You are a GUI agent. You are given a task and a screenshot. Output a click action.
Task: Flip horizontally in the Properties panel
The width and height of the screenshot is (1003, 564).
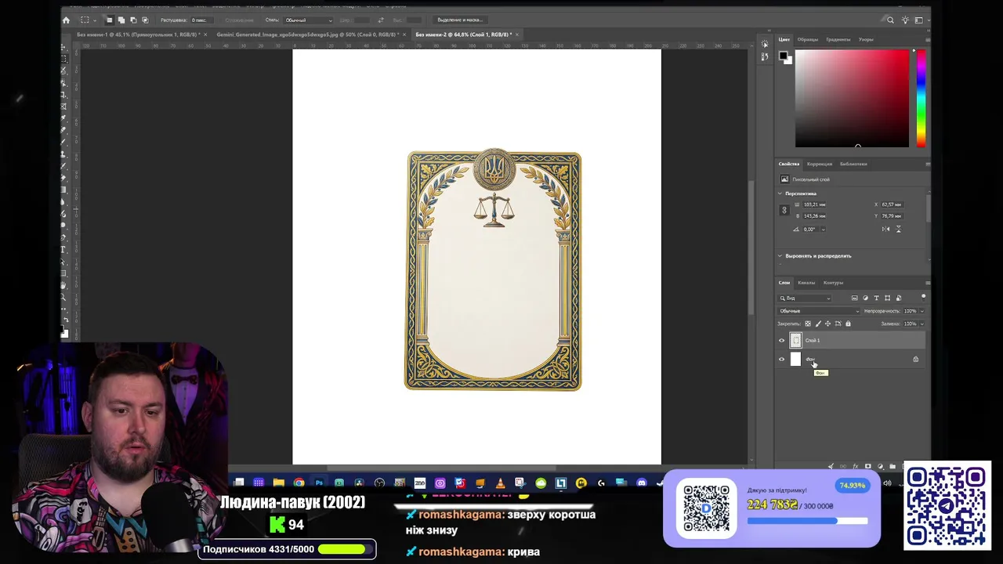pyautogui.click(x=885, y=229)
